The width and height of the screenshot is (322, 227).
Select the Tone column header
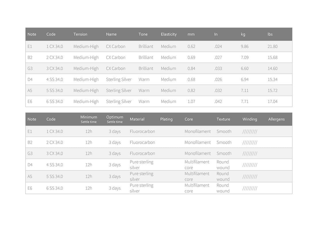click(143, 34)
